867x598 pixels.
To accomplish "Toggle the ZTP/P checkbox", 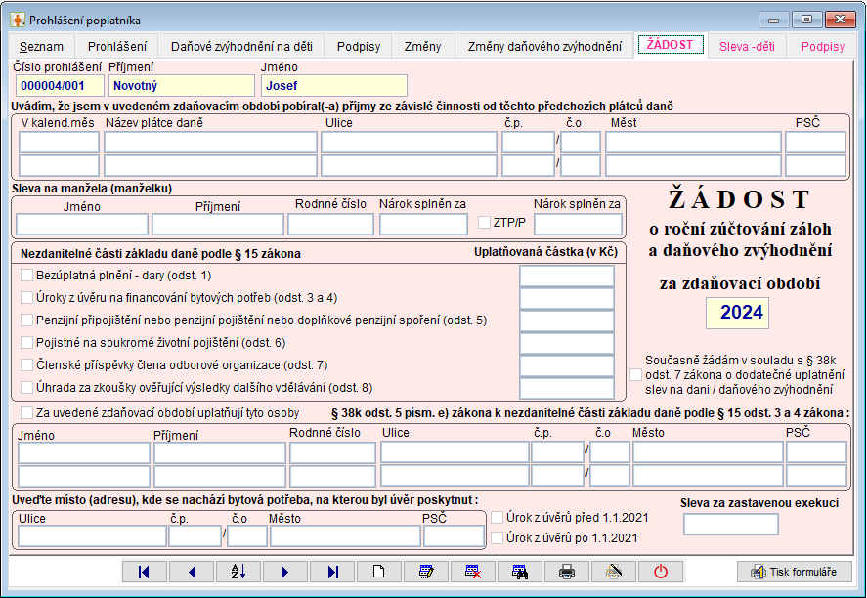I will click(x=485, y=222).
